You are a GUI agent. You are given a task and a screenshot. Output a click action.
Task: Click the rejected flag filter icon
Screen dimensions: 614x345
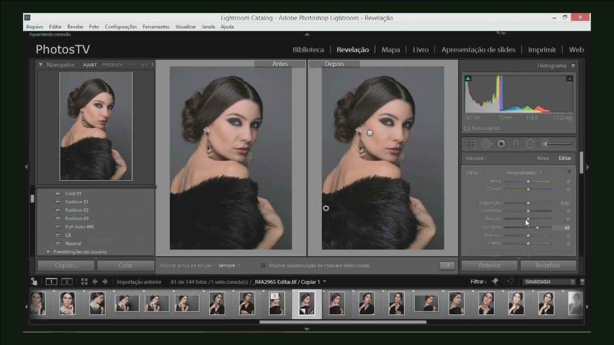511,281
